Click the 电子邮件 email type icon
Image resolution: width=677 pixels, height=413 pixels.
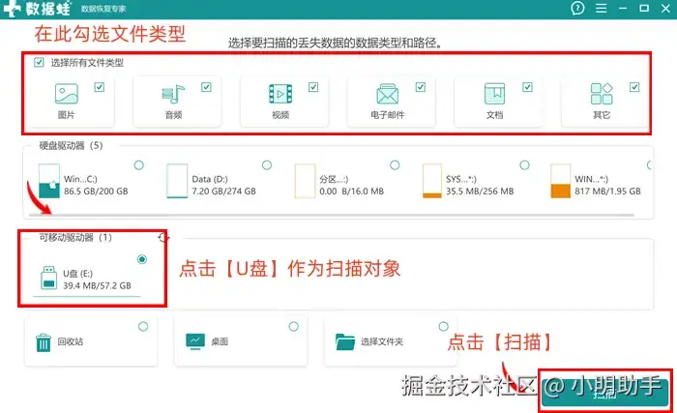[387, 94]
